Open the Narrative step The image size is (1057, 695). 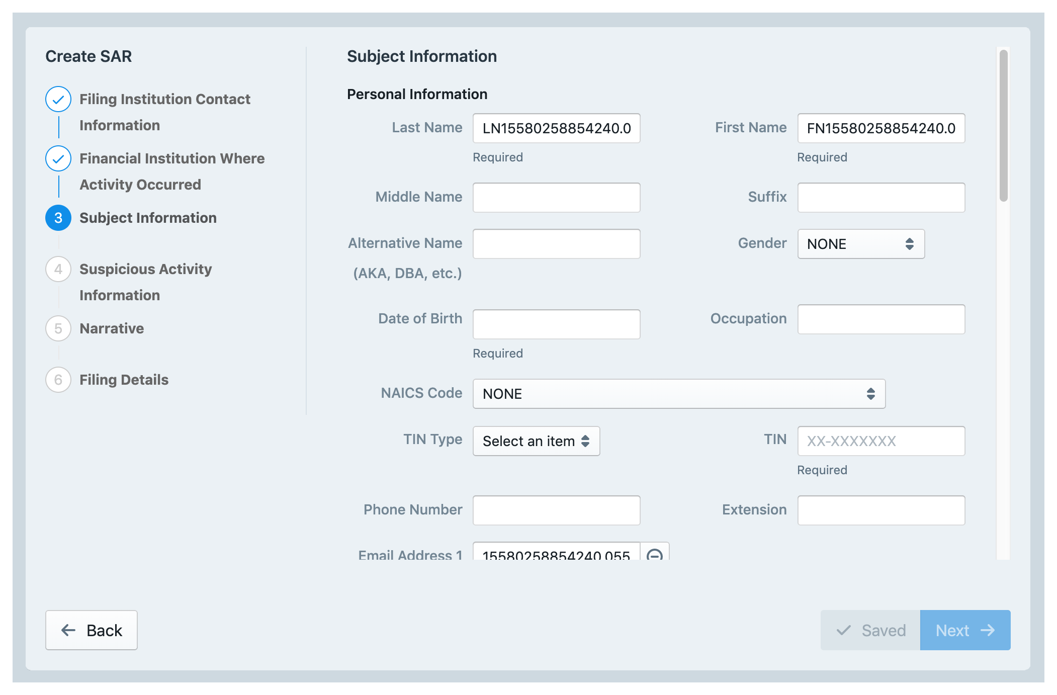tap(112, 328)
